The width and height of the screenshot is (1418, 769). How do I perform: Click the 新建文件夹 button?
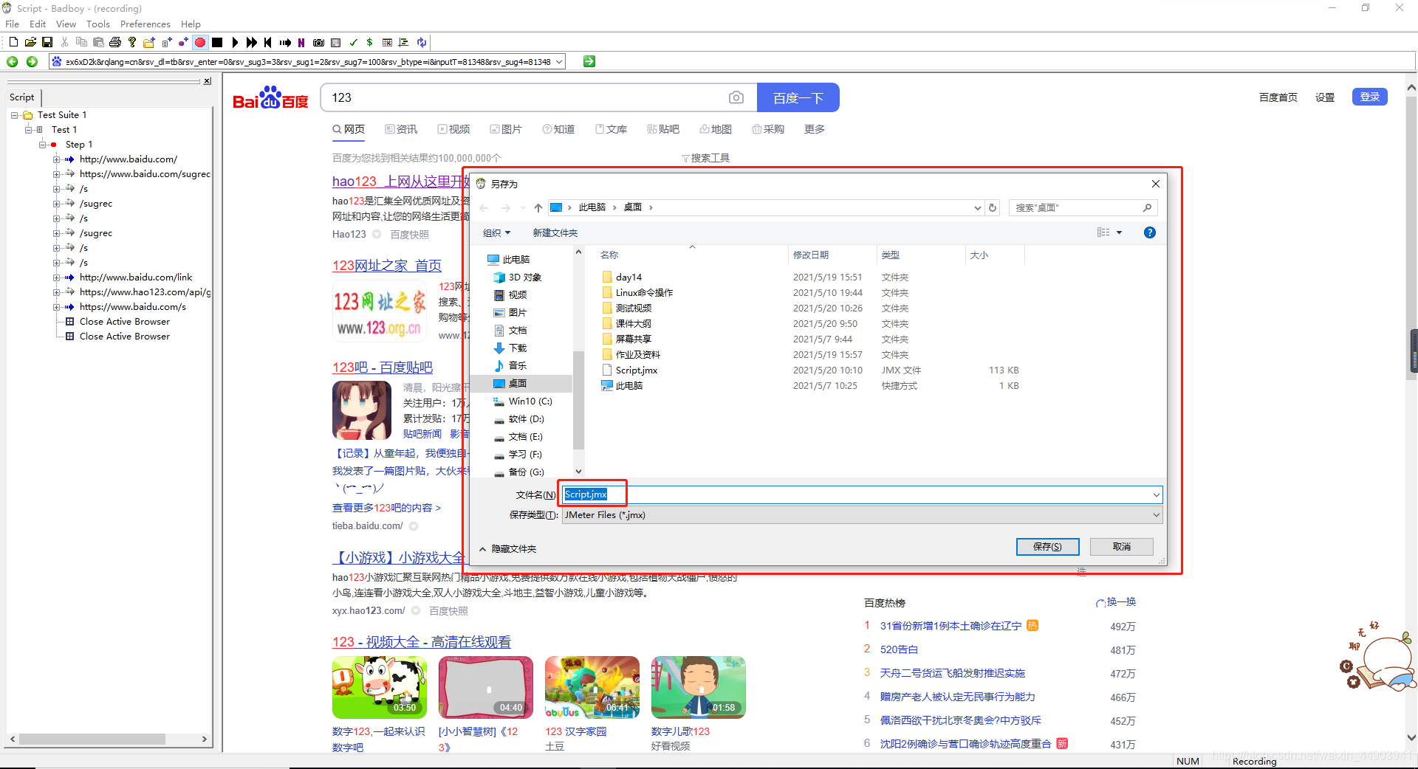(555, 232)
